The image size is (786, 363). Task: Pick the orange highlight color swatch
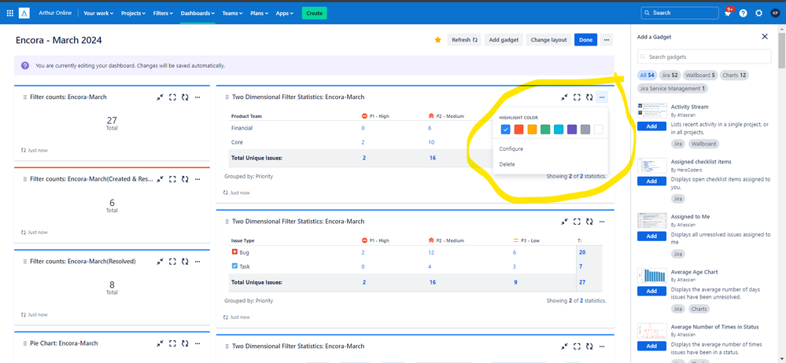532,130
